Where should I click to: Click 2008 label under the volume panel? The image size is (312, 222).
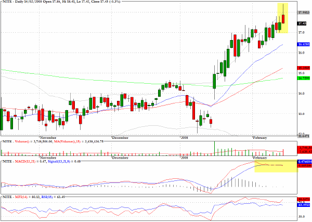pos(184,158)
